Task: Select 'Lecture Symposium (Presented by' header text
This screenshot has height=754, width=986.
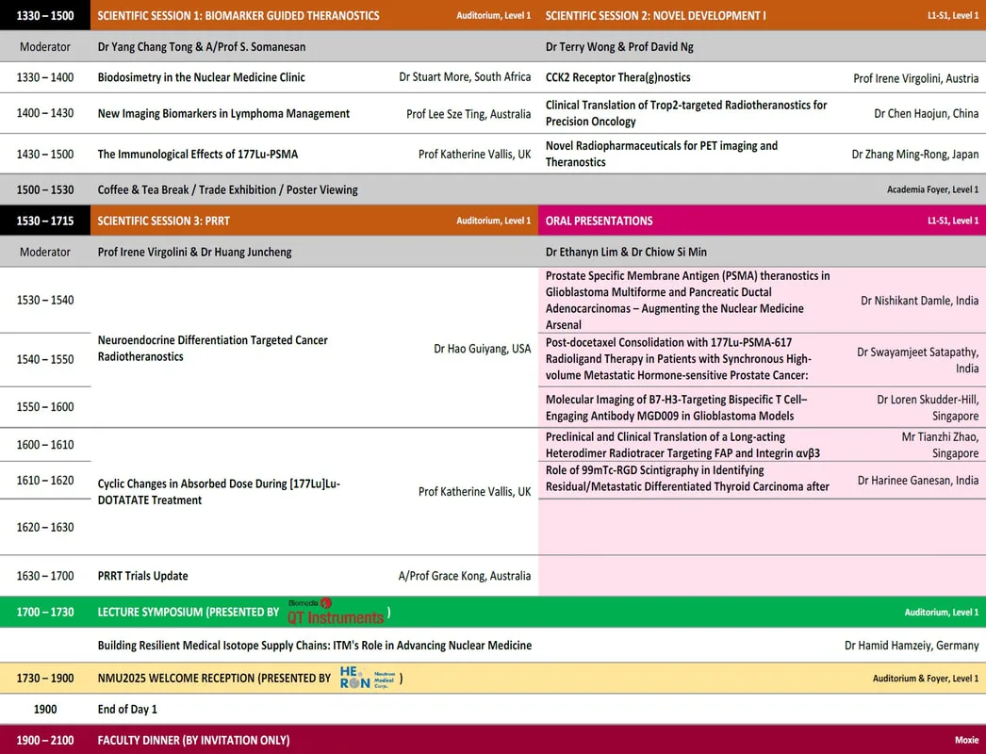Action: pos(189,612)
